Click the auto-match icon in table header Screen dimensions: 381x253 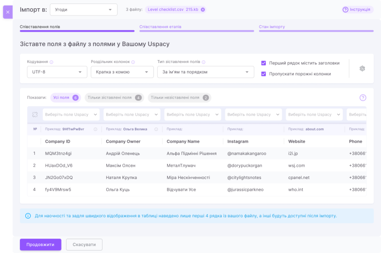[35, 115]
